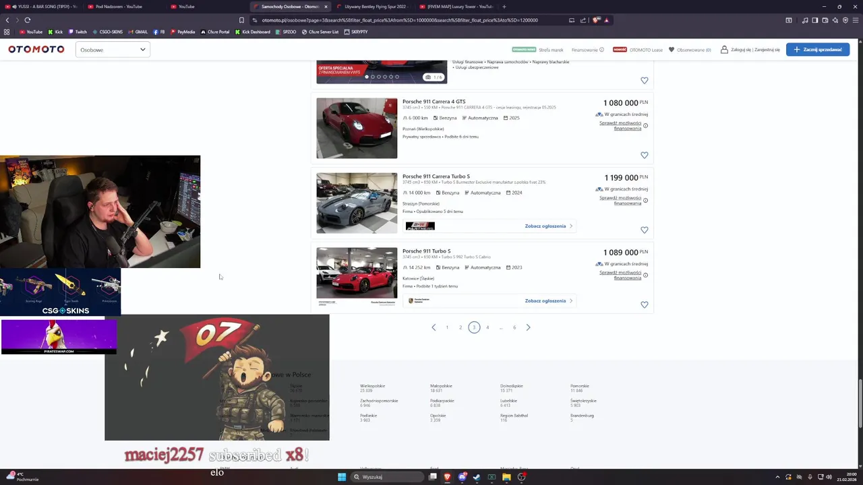Open YouTube bookmark
This screenshot has height=485, width=863.
(x=31, y=32)
